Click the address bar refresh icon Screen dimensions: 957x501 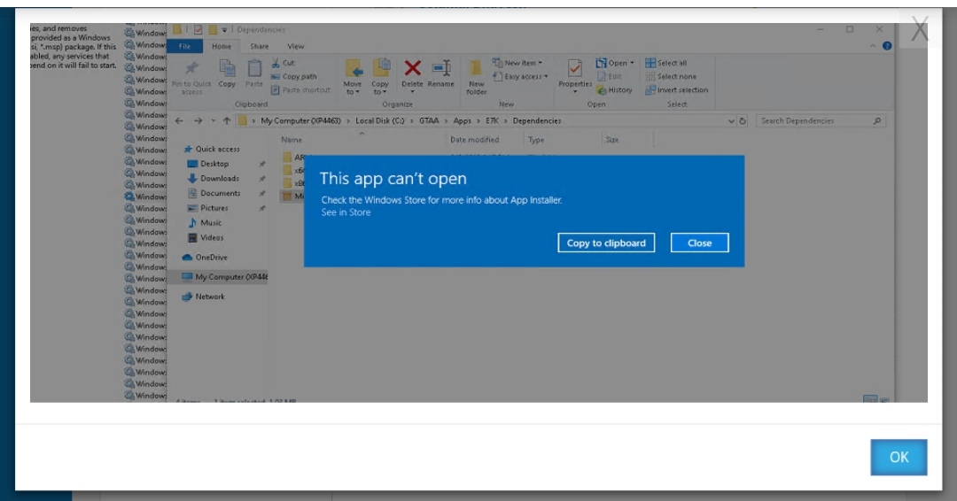743,120
